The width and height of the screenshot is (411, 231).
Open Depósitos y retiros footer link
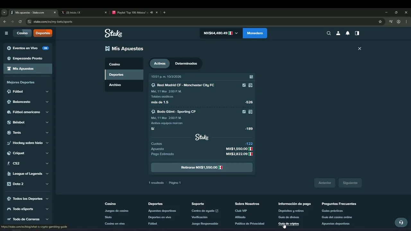point(291,211)
